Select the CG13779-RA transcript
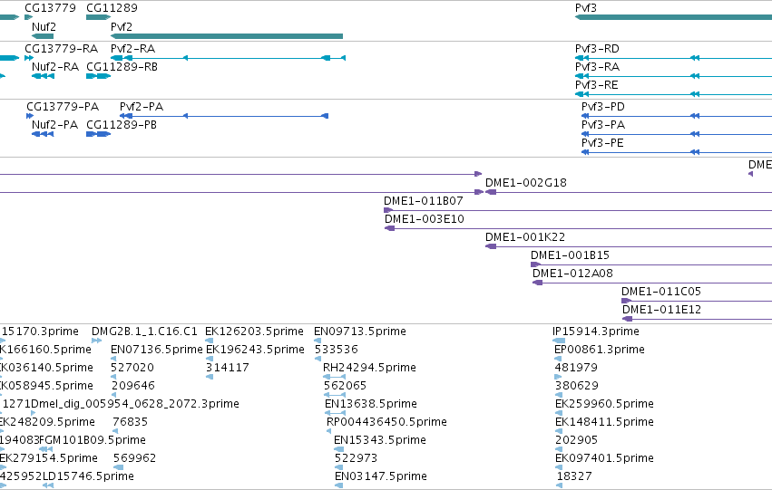The width and height of the screenshot is (772, 490). pyautogui.click(x=29, y=58)
